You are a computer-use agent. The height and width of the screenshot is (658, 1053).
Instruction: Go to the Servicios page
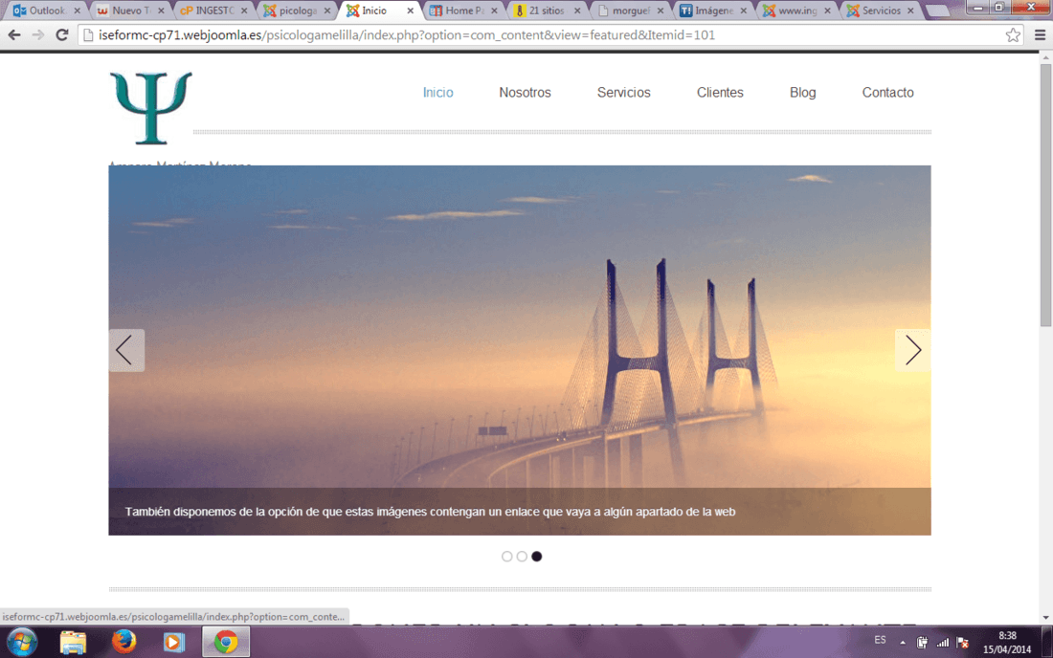click(624, 93)
